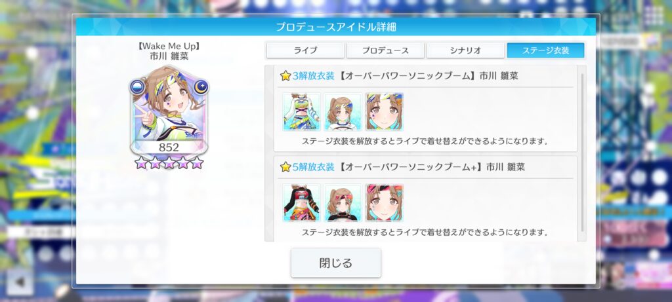Click the star icon beside 5解放衣装

coord(285,167)
